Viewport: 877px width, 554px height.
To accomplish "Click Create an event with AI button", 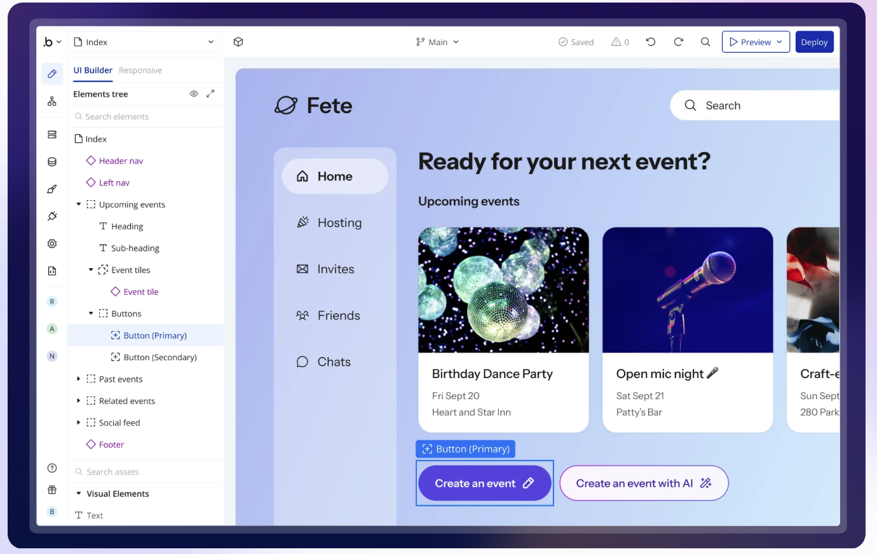I will 644,483.
